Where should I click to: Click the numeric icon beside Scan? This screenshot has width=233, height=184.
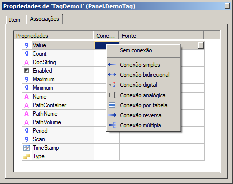(x=27, y=139)
